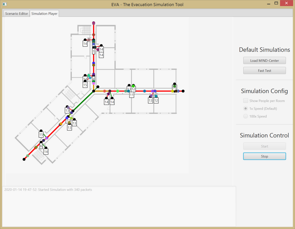Run the Fast Test simulation

tap(265, 71)
